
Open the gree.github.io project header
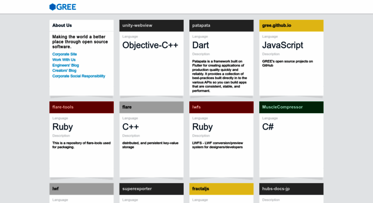291,25
